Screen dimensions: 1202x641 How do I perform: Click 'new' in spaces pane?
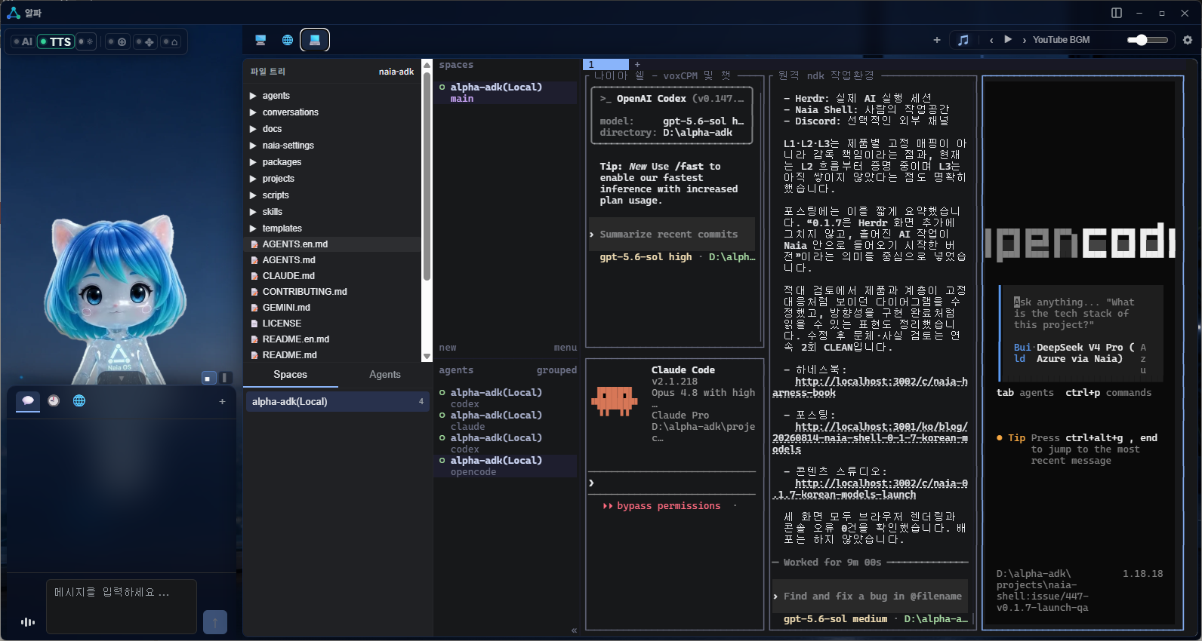coord(448,348)
